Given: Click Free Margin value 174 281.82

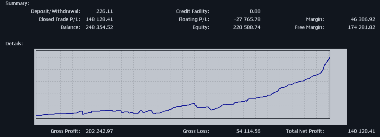Looking at the screenshot, I should click(362, 27).
